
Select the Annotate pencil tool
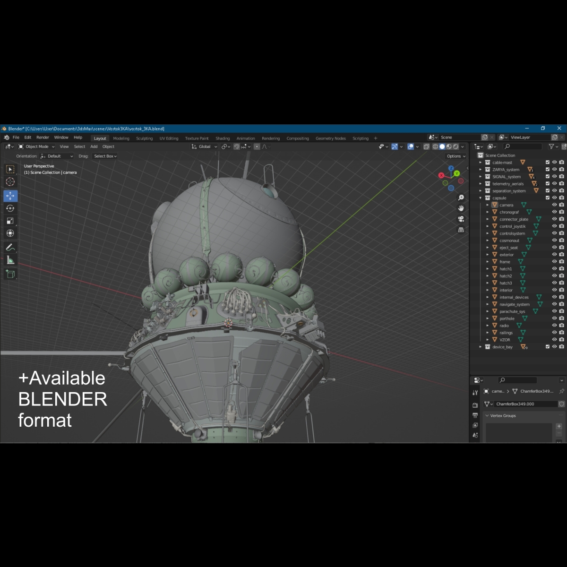10,247
